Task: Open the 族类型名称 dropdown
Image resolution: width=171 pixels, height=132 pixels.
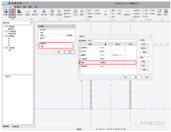Action: click(112, 41)
